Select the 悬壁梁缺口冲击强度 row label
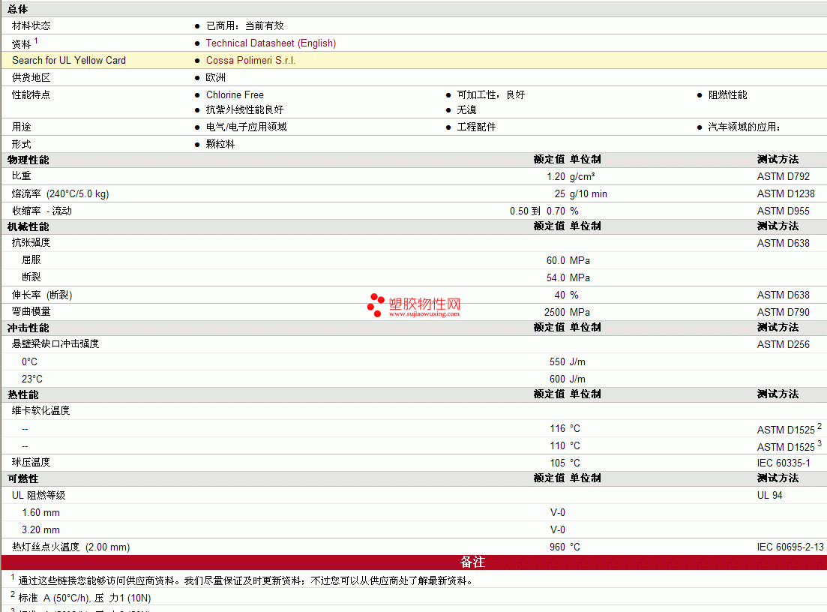827x612 pixels. click(55, 344)
